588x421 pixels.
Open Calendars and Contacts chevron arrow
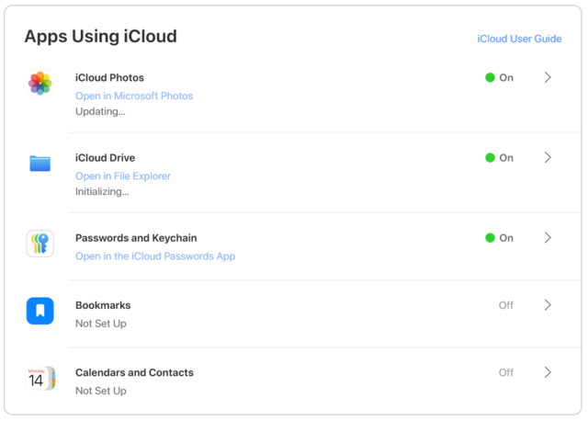548,372
